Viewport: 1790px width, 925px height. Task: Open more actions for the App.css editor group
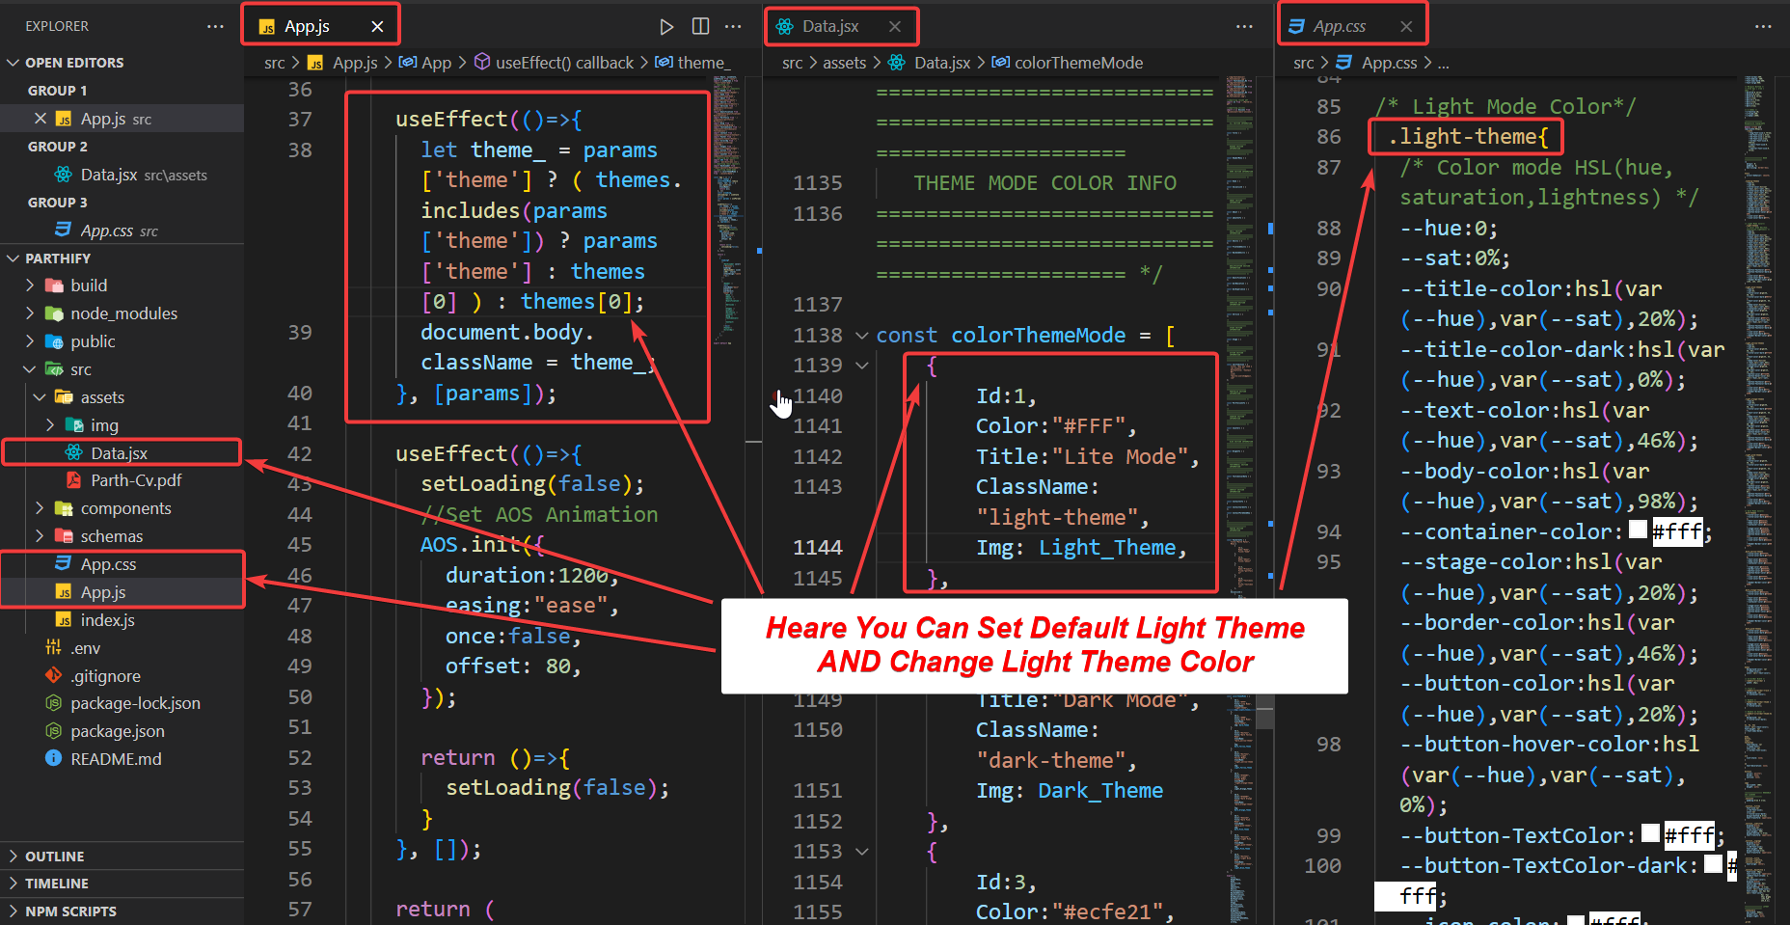(x=1764, y=26)
